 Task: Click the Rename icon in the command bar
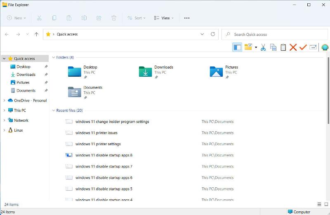84,18
